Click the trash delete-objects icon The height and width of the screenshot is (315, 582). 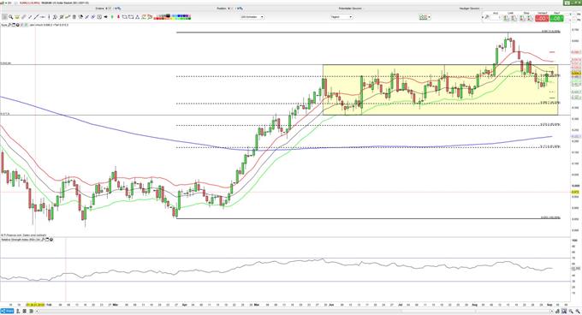74,17
